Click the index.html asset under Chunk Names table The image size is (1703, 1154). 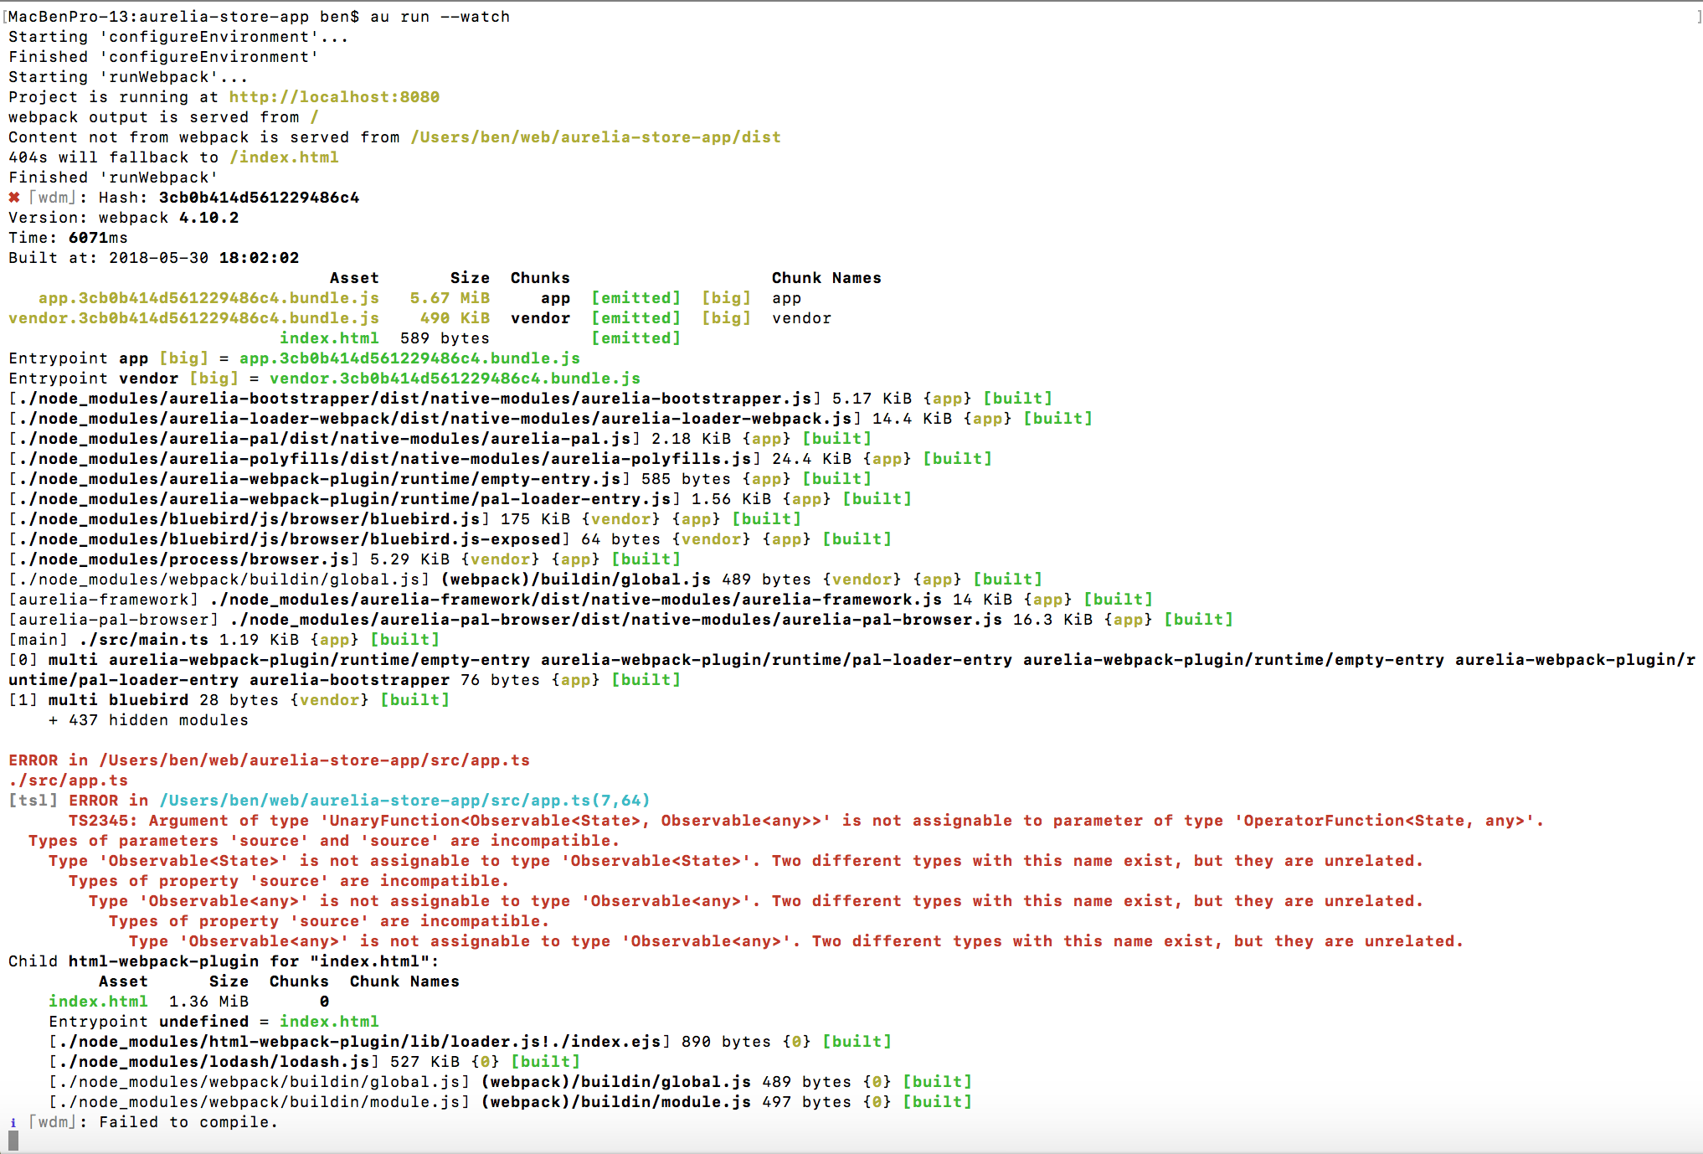pyautogui.click(x=331, y=337)
